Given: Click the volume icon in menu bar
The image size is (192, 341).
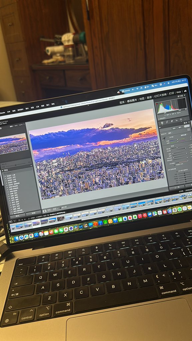Looking at the screenshot, I should 133,89.
